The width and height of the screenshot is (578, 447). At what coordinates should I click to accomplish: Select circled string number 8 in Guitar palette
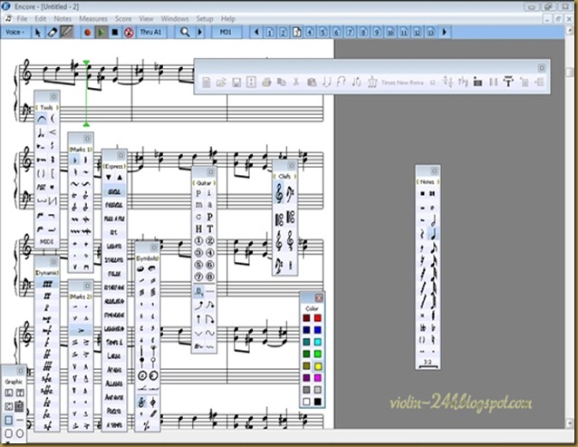210,277
